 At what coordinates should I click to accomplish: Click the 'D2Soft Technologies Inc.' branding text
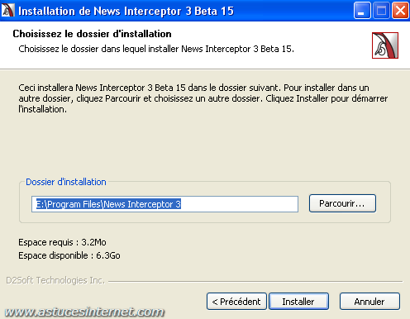point(55,280)
